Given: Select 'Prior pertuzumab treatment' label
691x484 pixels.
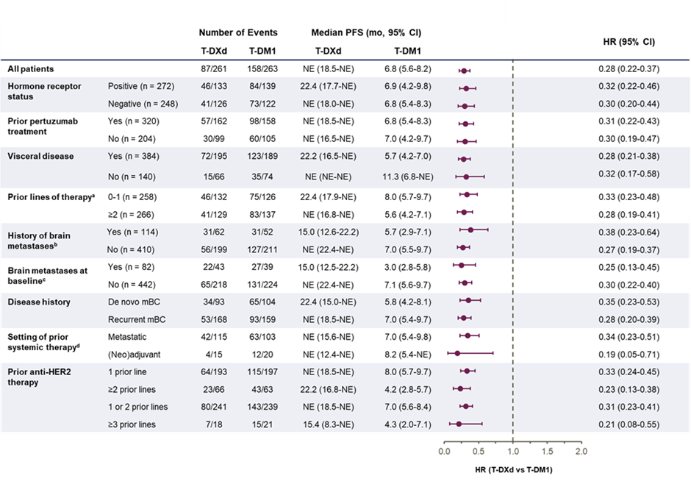Looking at the screenshot, I should tap(43, 126).
